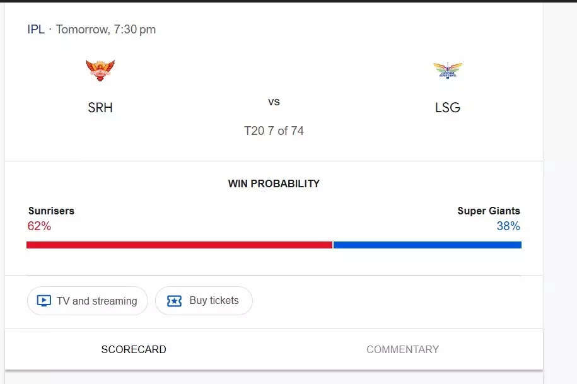
Task: Click the Sunrisers Hyderabad team logo
Action: coord(100,70)
